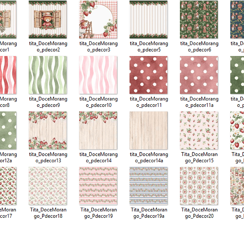Click the tita_DoceMorango_pdecor6 dark green pattern

[199, 19]
